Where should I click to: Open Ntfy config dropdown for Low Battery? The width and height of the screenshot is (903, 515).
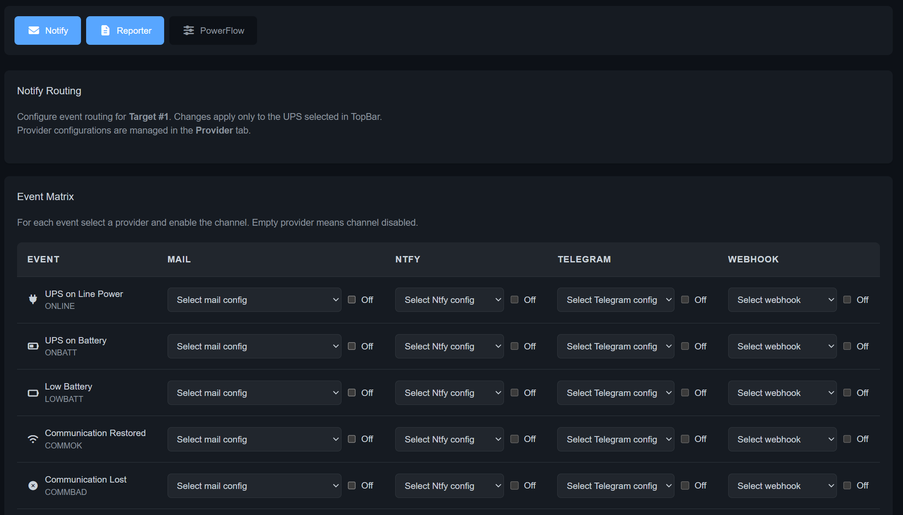pyautogui.click(x=449, y=393)
